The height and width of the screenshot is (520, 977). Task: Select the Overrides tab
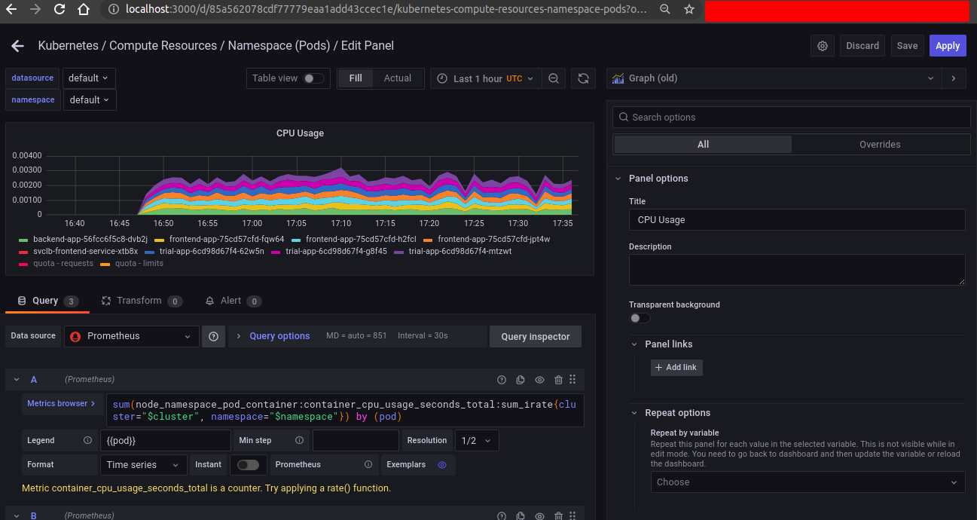click(x=880, y=145)
